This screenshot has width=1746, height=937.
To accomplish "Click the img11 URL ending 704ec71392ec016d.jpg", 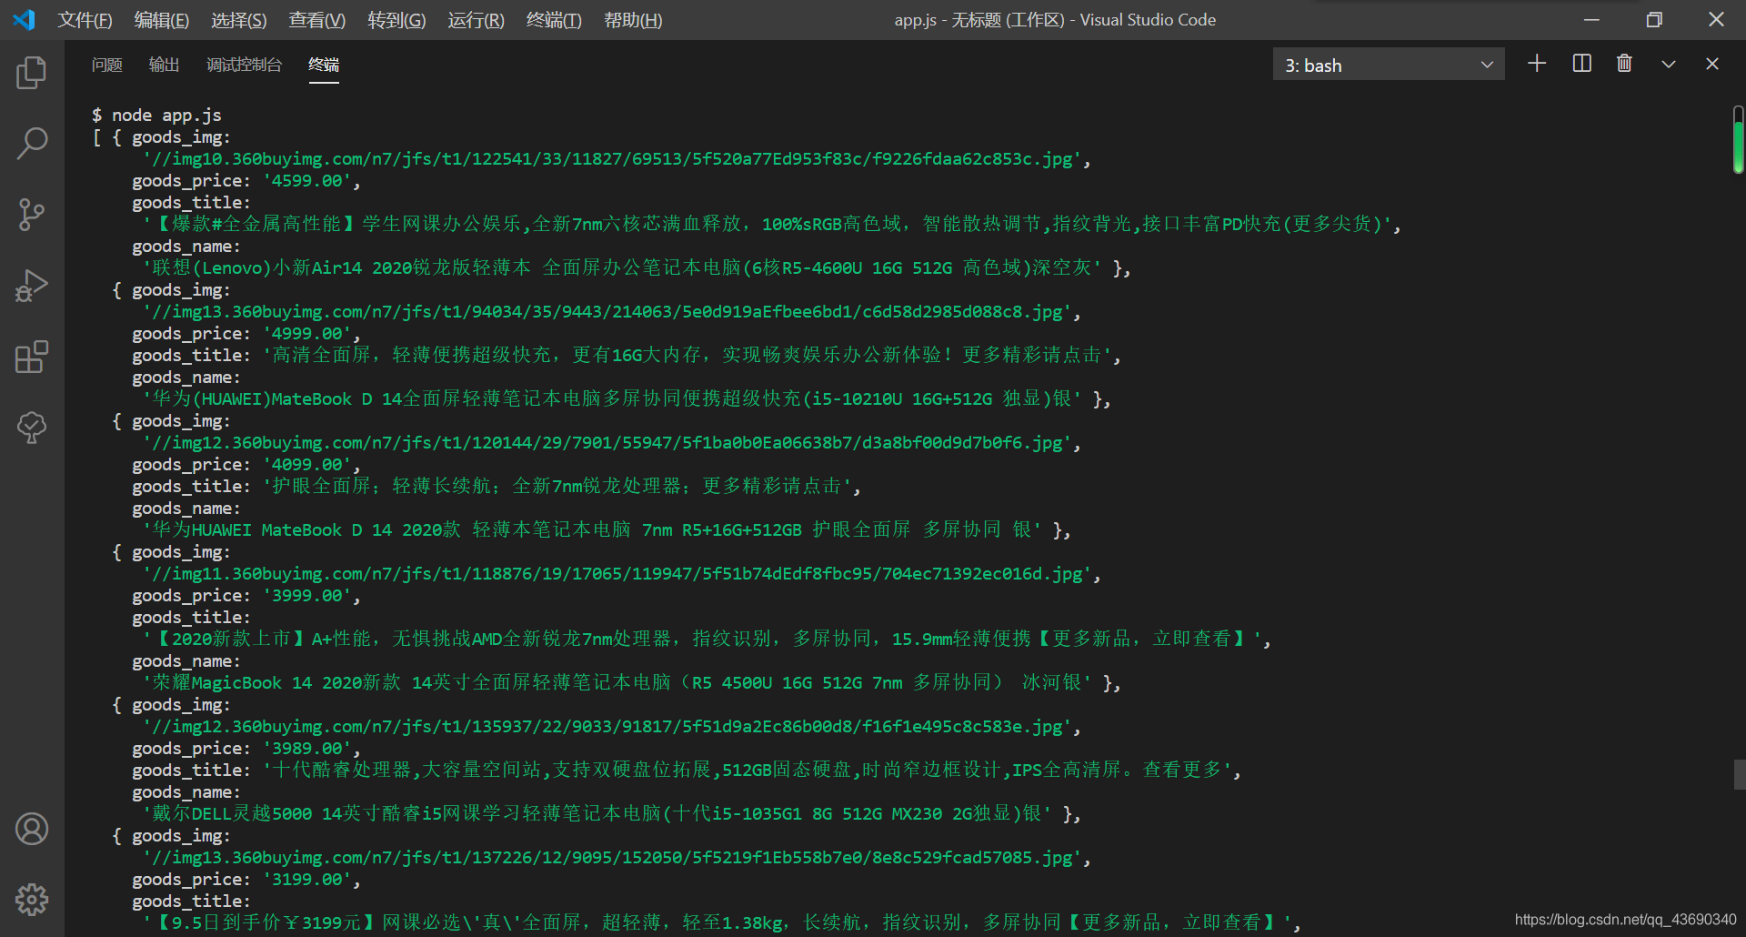I will (621, 574).
